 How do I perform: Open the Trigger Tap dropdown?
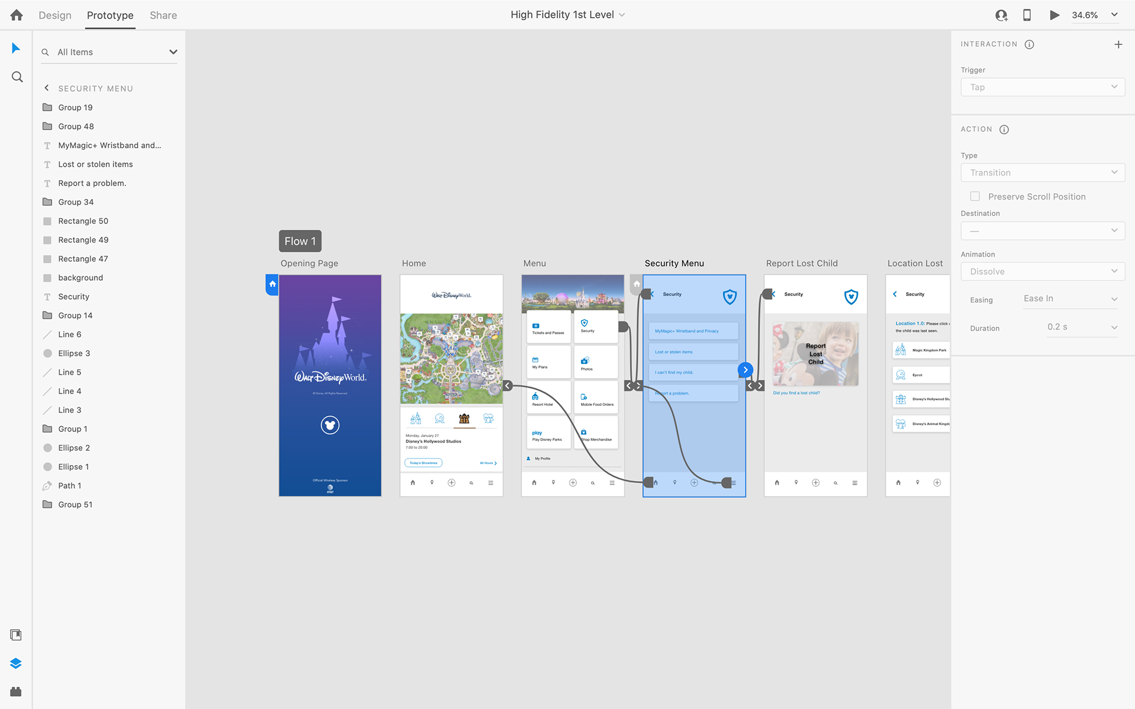coord(1043,87)
